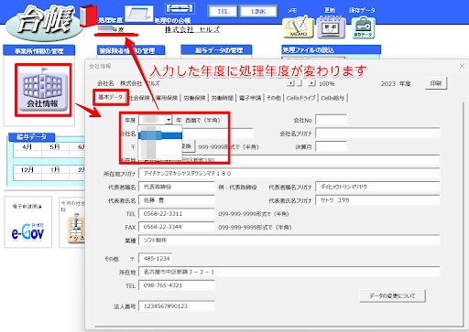Select the 基本データ tab

click(110, 97)
